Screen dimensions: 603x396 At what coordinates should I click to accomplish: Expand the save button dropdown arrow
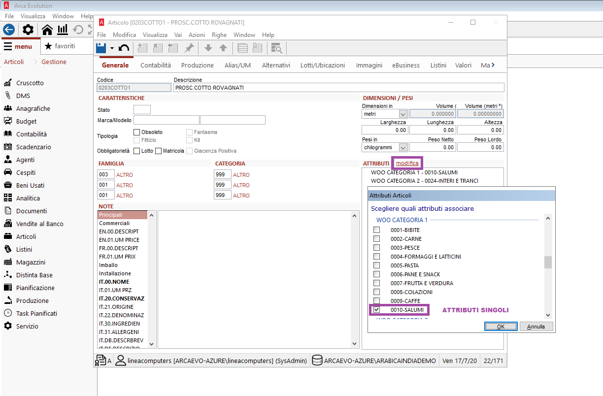coord(112,48)
